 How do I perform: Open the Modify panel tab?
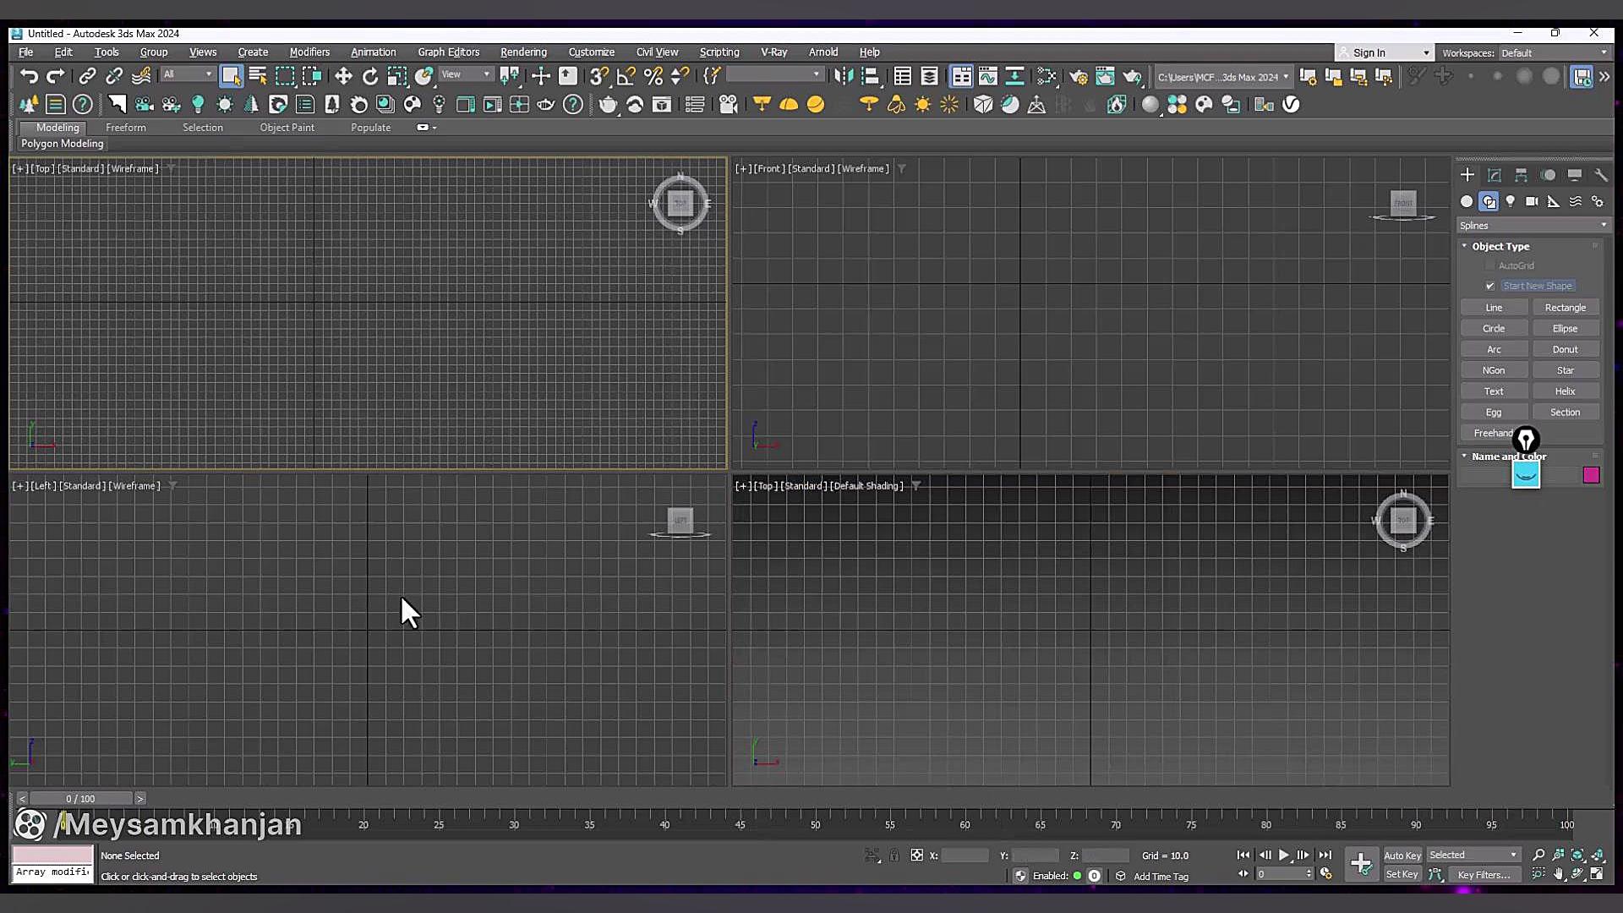point(1494,175)
